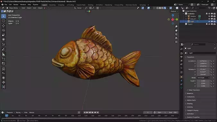The height and width of the screenshot is (122, 217).
Task: Toggle lock for Location X
Action: [x=211, y=61]
